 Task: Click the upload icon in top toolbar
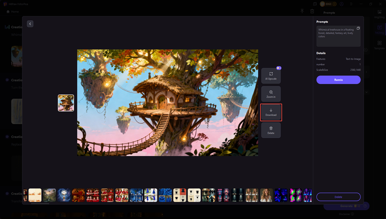pyautogui.click(x=302, y=11)
